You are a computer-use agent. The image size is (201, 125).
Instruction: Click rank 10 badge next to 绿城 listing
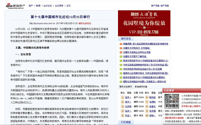pos(147,116)
